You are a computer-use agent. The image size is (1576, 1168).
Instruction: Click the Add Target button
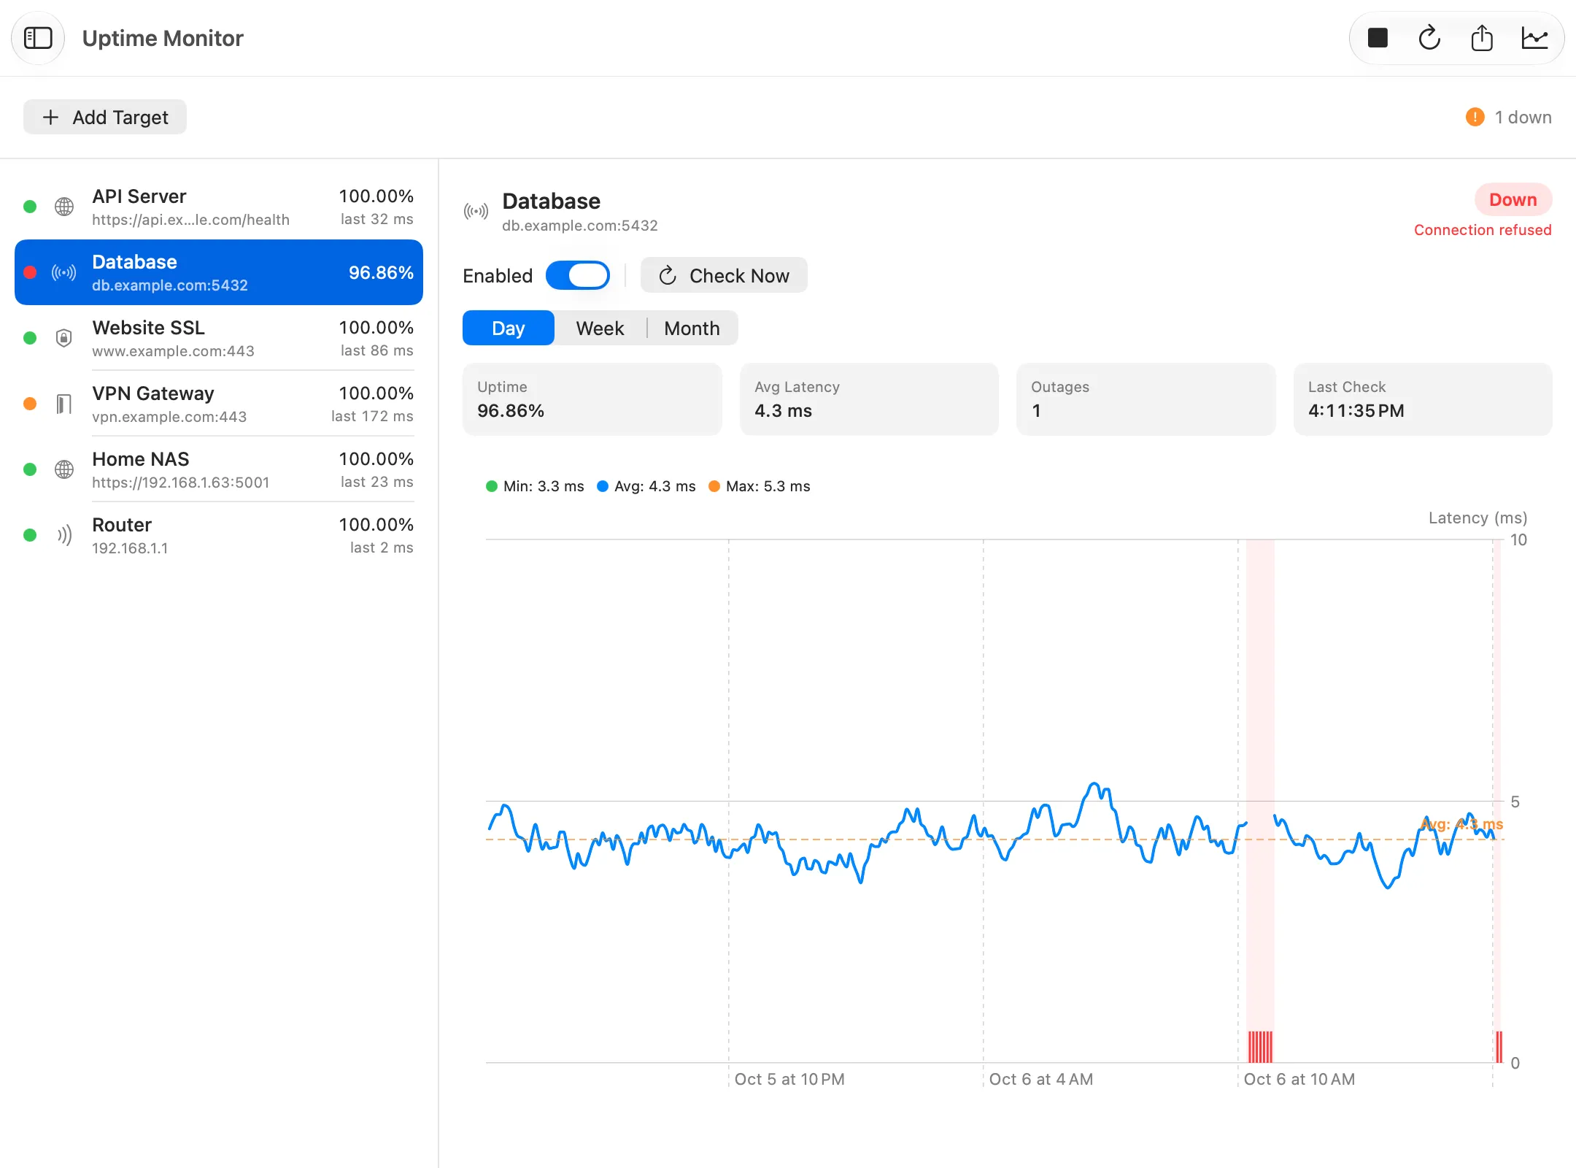105,117
